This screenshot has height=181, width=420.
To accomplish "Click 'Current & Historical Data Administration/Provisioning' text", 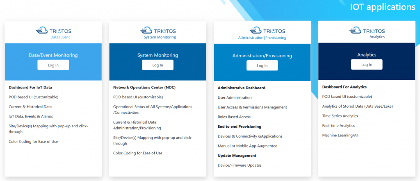I will coord(137,125).
